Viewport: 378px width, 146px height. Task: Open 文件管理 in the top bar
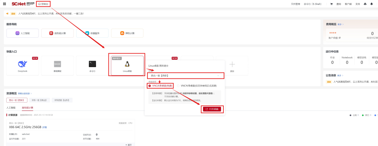295,4
